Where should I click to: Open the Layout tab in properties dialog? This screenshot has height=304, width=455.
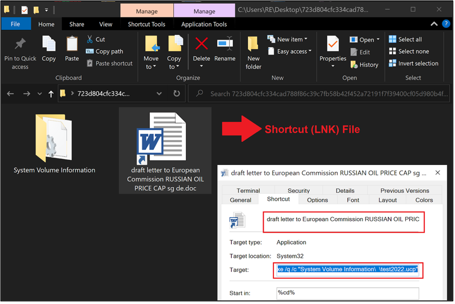click(387, 200)
